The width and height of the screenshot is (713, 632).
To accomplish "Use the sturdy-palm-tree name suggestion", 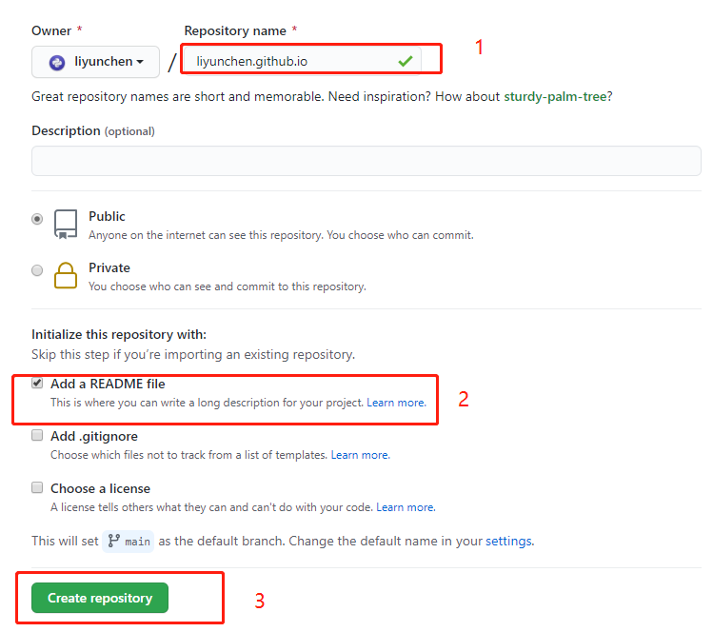I will 555,96.
